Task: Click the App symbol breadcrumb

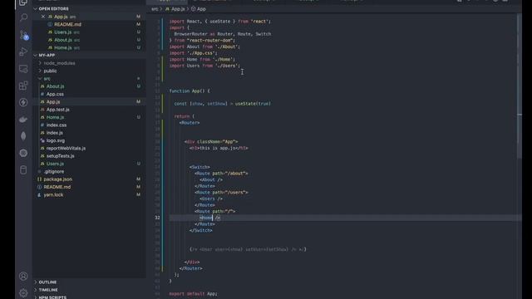Action: [199, 9]
